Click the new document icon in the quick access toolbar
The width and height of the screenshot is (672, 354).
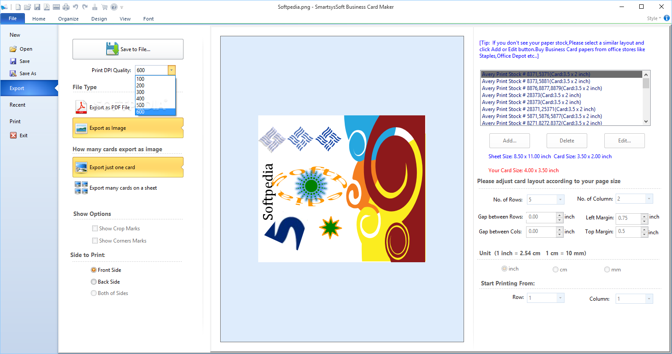[x=17, y=7]
